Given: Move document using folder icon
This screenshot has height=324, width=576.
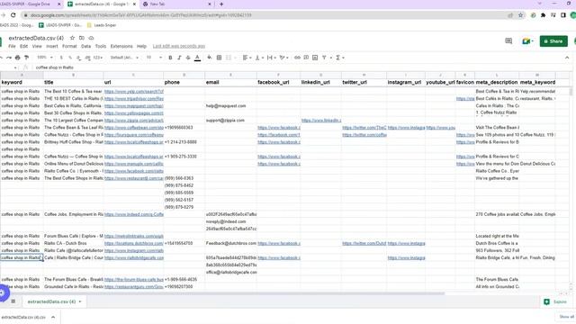Looking at the screenshot, I should (x=82, y=38).
